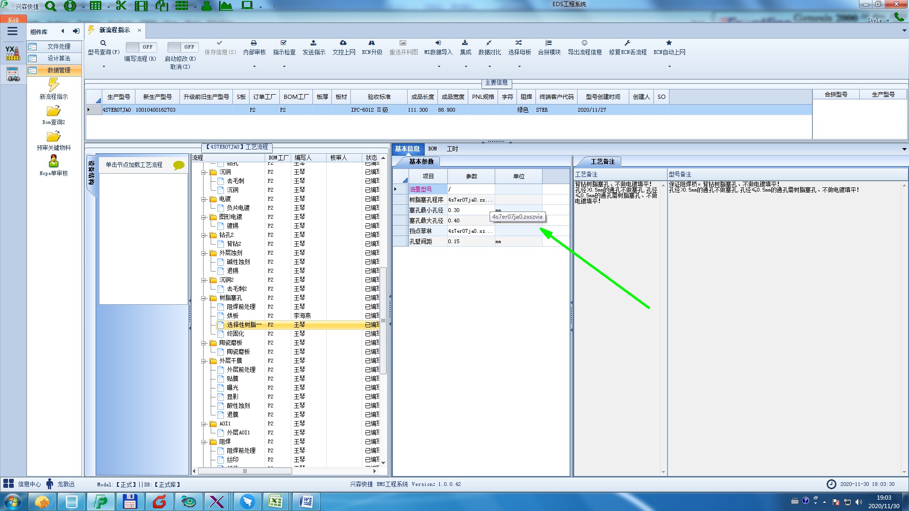Collapse the 图形电镀 tree node

204,217
